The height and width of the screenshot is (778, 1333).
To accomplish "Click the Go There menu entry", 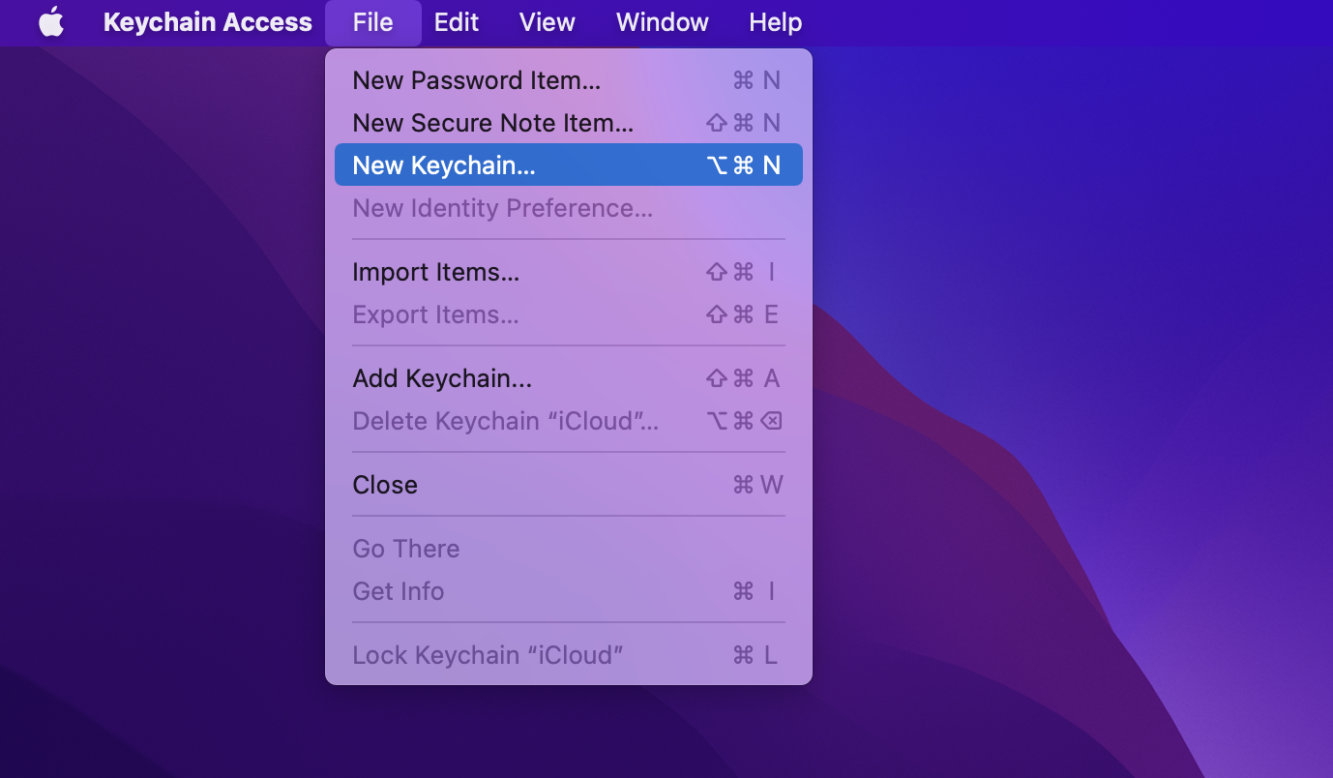I will tap(569, 549).
